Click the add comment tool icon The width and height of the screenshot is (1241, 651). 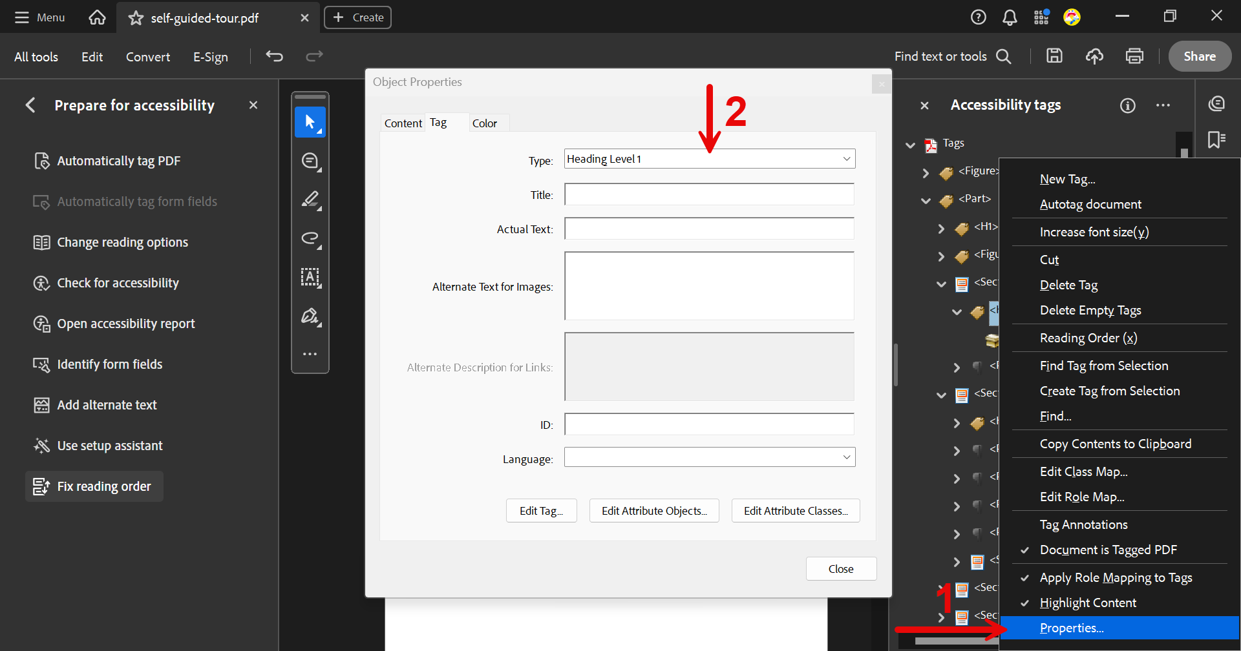(310, 161)
